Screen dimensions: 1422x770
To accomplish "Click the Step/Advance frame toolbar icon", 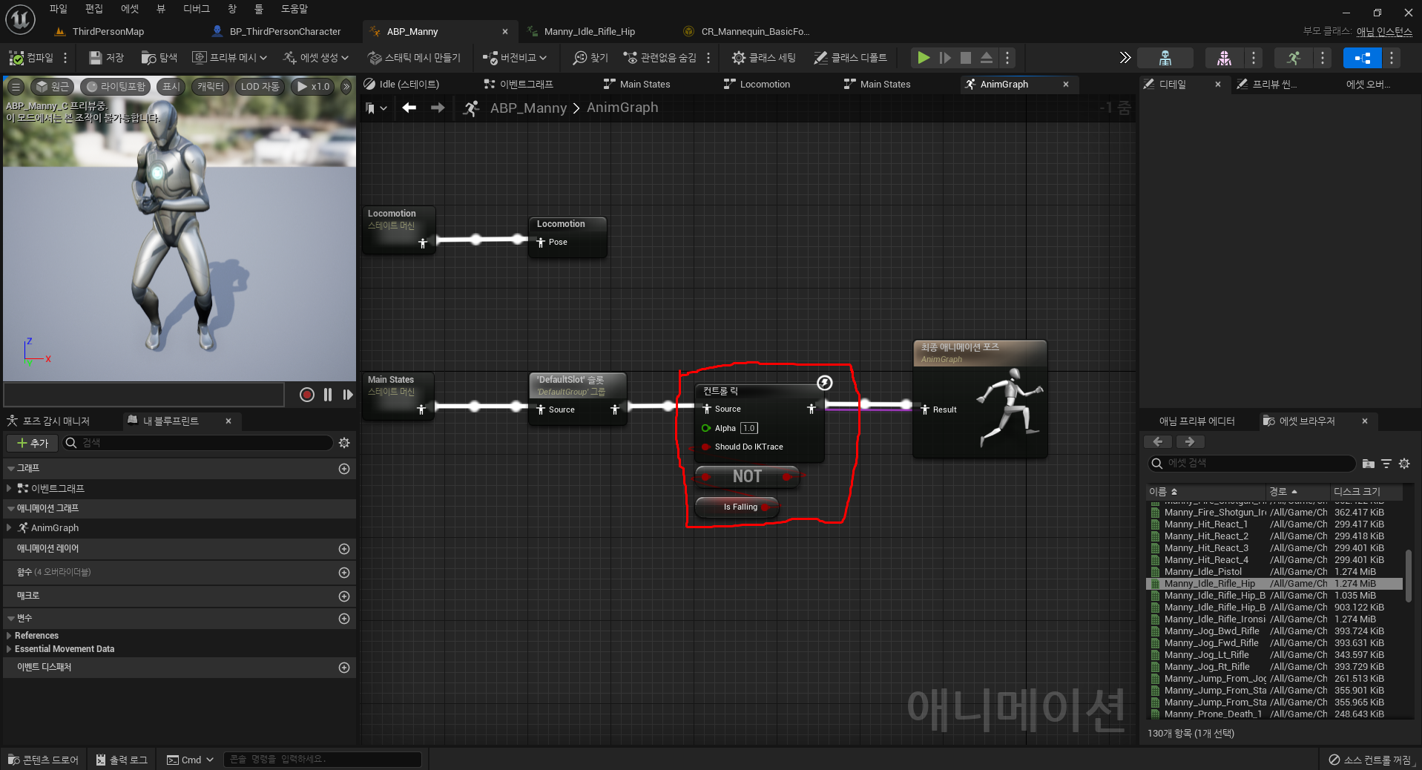I will click(945, 58).
